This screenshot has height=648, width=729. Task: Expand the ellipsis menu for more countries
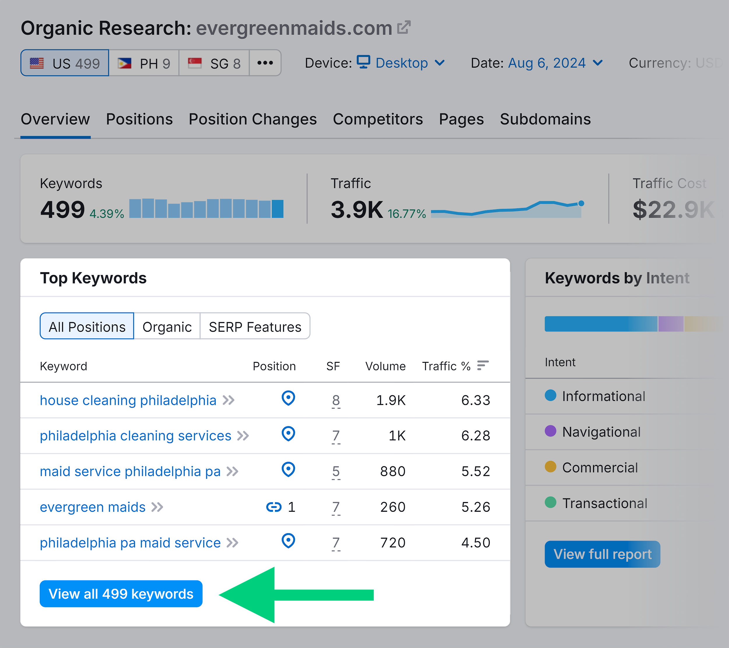(265, 63)
